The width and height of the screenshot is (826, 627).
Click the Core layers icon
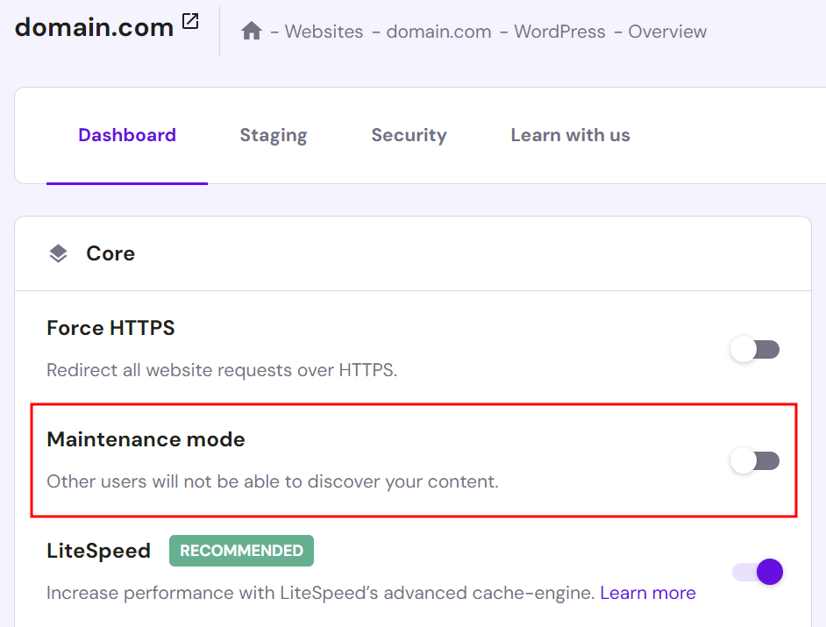click(x=58, y=253)
